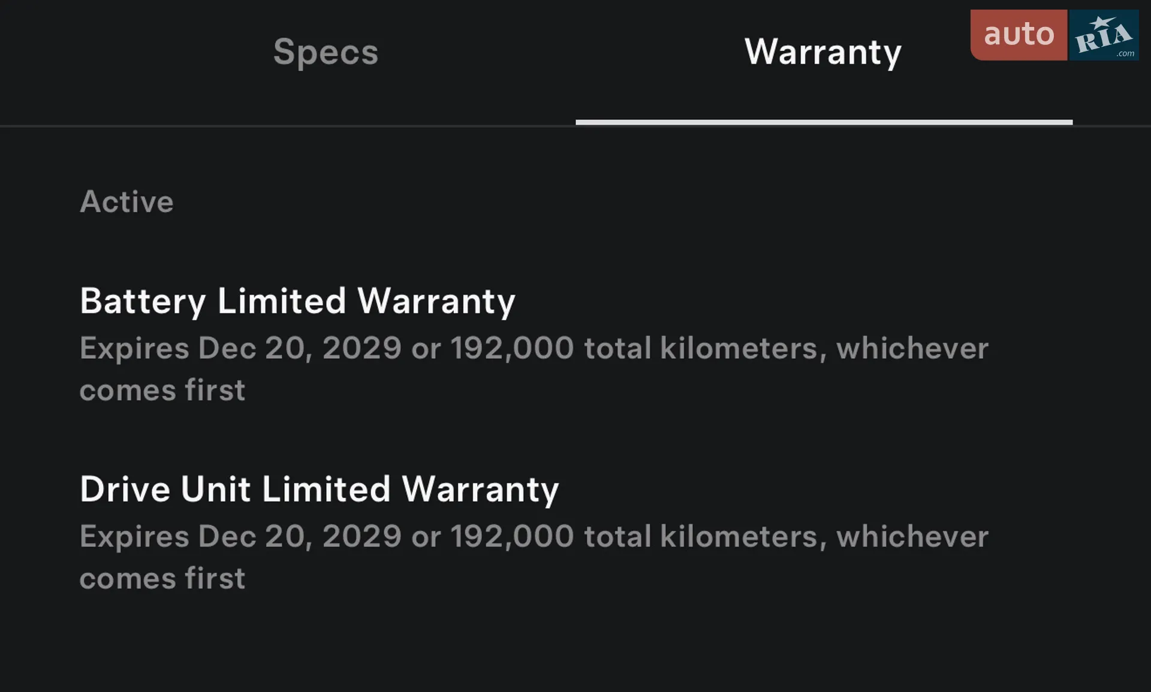Viewport: 1151px width, 692px height.
Task: Click the Active section label
Action: point(126,202)
